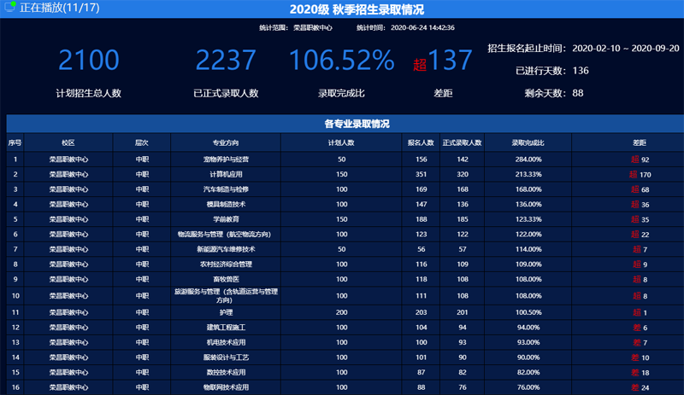Click the red 超 icon beside 137
The image size is (684, 395).
[x=419, y=63]
